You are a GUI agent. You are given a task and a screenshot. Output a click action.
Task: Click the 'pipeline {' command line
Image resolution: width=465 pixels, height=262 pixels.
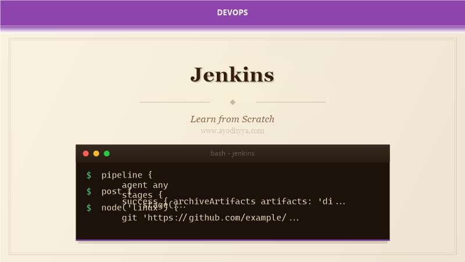(x=127, y=175)
